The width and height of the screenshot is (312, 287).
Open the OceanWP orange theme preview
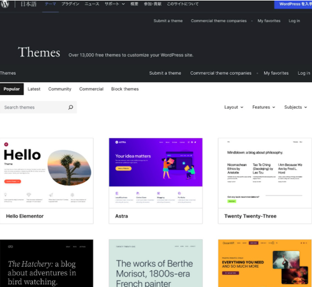(265, 263)
